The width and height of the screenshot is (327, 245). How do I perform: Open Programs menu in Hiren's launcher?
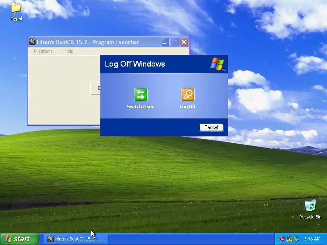43,51
